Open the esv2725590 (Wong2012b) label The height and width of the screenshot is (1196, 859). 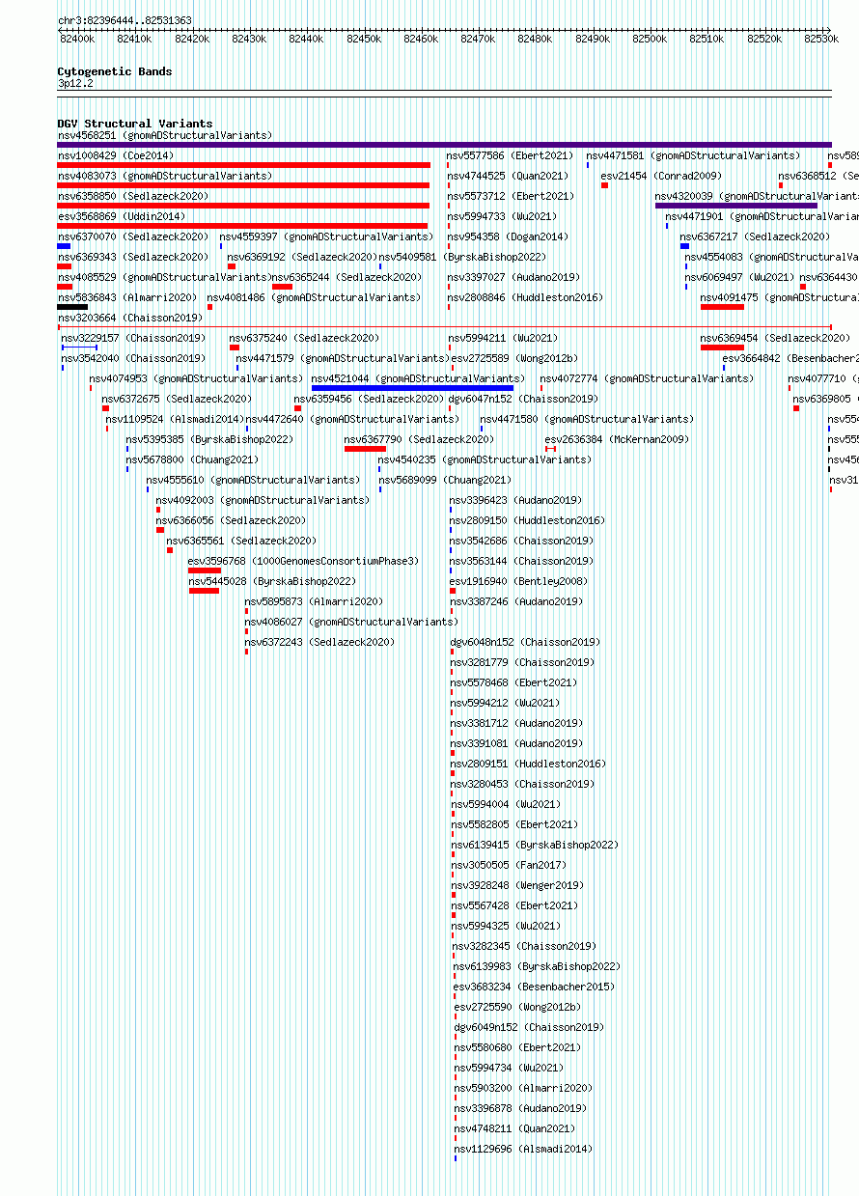click(x=517, y=1007)
